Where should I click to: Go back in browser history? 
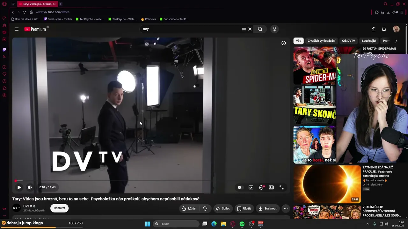13,12
